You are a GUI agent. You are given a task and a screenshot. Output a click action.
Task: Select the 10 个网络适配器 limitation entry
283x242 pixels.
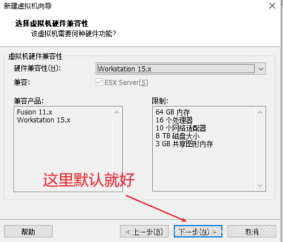point(181,128)
